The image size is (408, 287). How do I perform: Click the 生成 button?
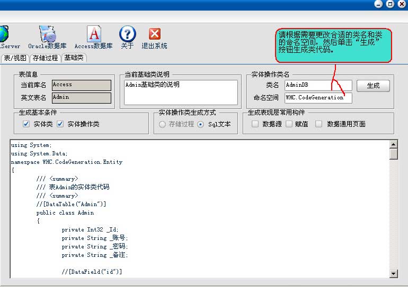(x=372, y=86)
